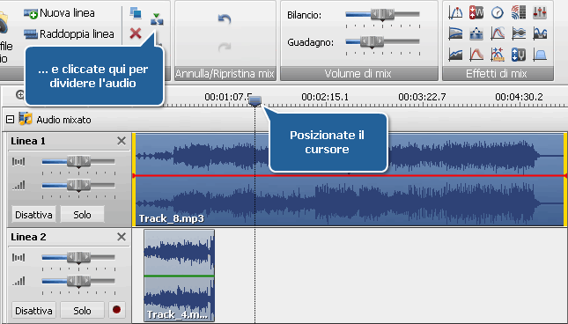Click the 00:03:22.7 timeline label
This screenshot has height=324, width=568.
[422, 97]
